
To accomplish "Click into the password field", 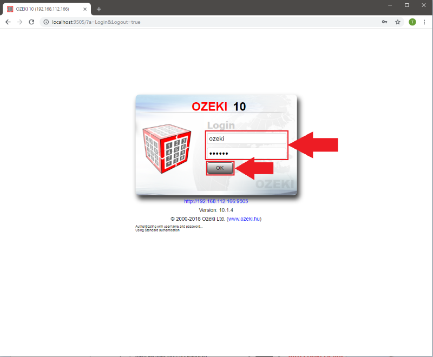I will pyautogui.click(x=246, y=154).
